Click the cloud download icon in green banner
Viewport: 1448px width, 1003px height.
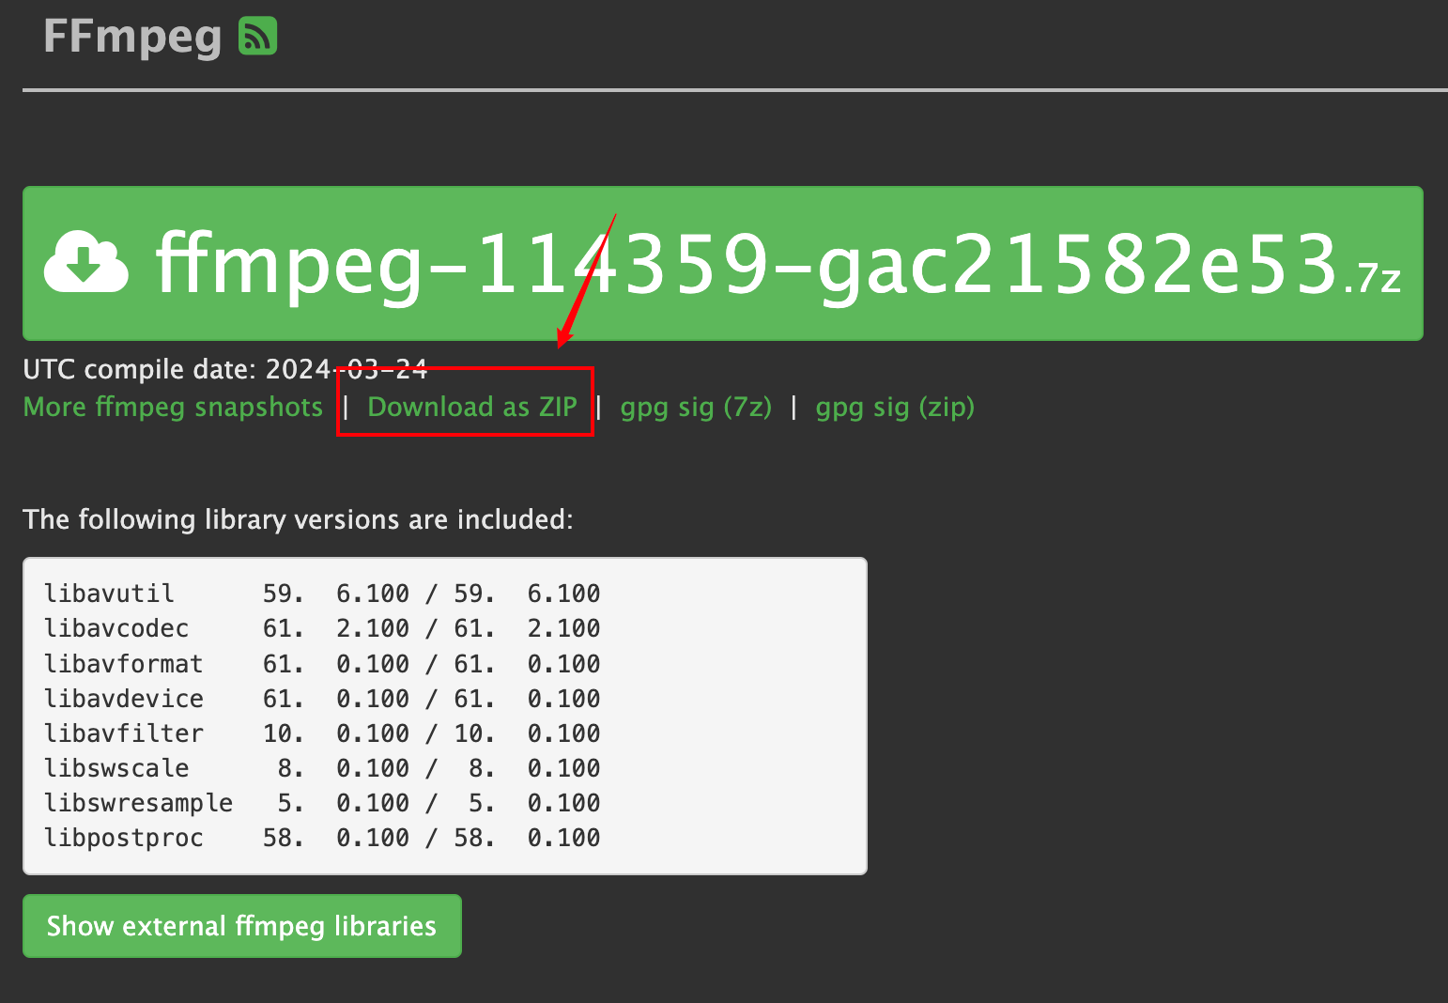tap(85, 263)
